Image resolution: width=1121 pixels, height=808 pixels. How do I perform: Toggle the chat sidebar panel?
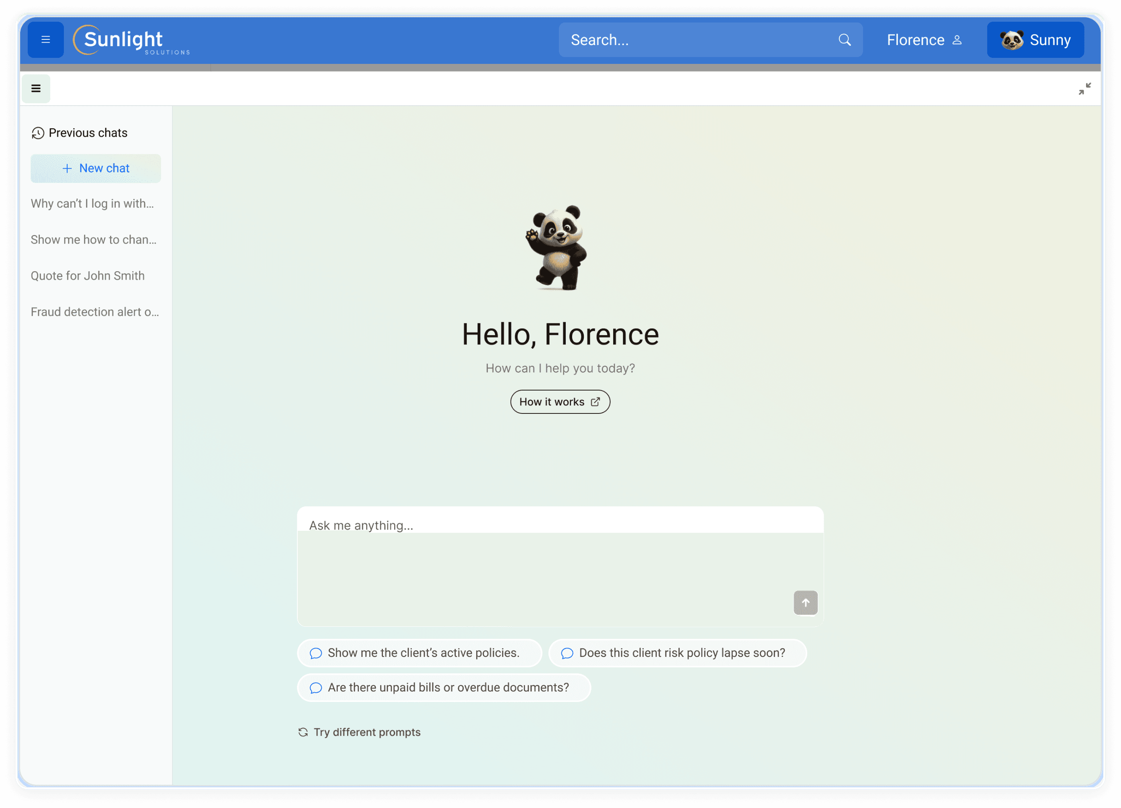(36, 88)
